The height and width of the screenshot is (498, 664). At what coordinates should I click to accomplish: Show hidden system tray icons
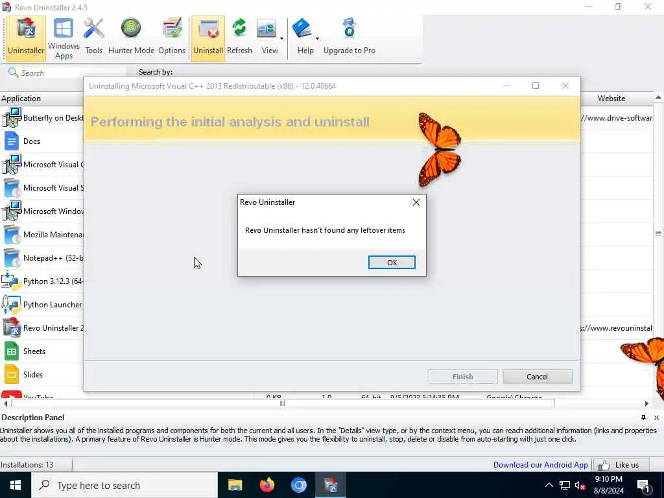pyautogui.click(x=549, y=485)
